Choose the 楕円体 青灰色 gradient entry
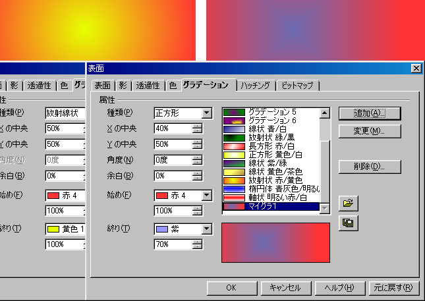425x301 pixels. [271, 189]
